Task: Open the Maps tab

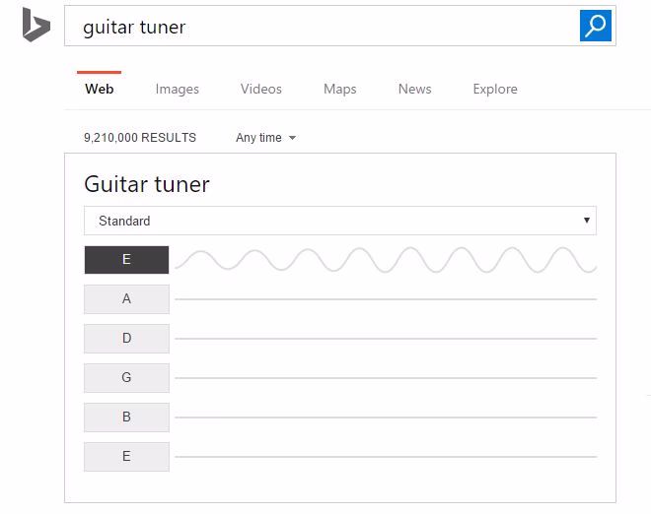Action: (340, 90)
